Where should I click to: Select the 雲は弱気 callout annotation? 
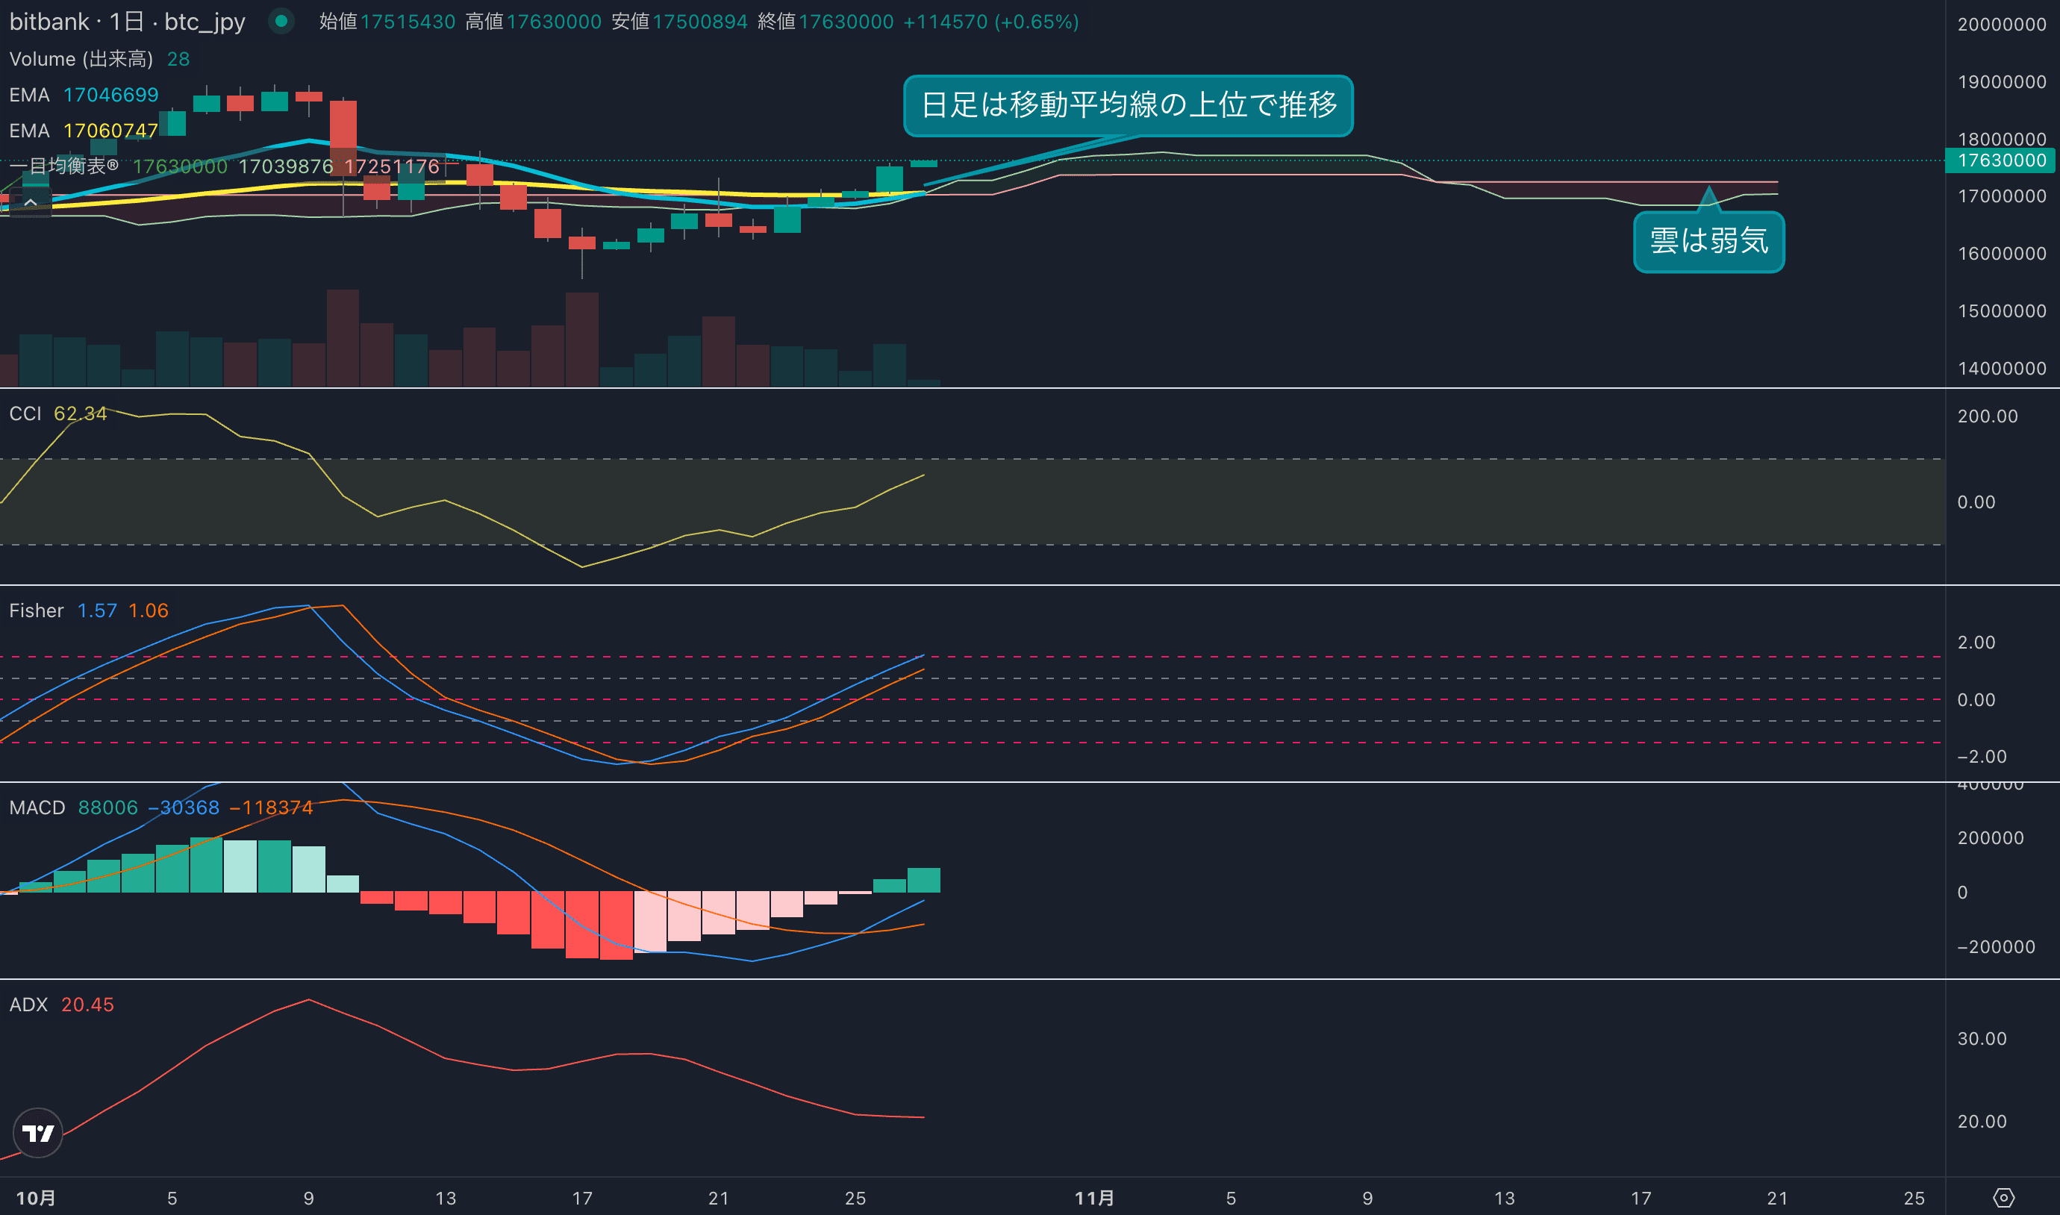point(1708,242)
